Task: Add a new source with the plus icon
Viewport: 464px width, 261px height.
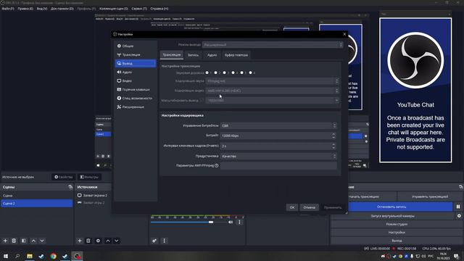Action: point(79,241)
